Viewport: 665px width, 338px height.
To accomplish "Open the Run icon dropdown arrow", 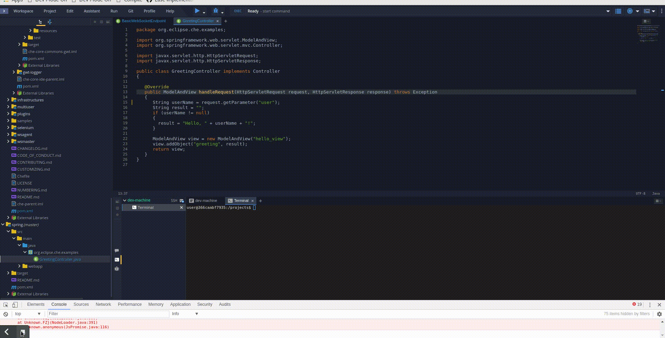I will point(204,12).
